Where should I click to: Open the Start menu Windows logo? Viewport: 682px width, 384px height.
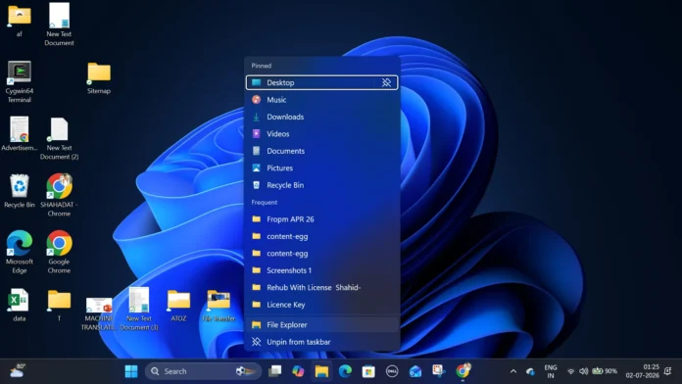click(131, 371)
